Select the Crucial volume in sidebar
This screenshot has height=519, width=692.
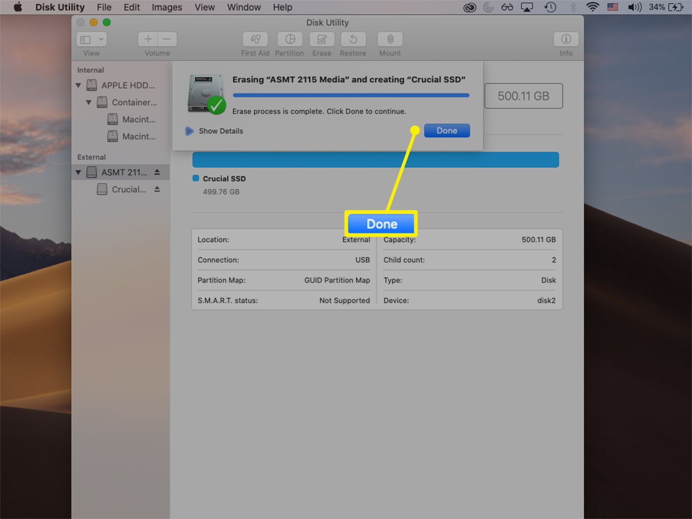coord(120,190)
